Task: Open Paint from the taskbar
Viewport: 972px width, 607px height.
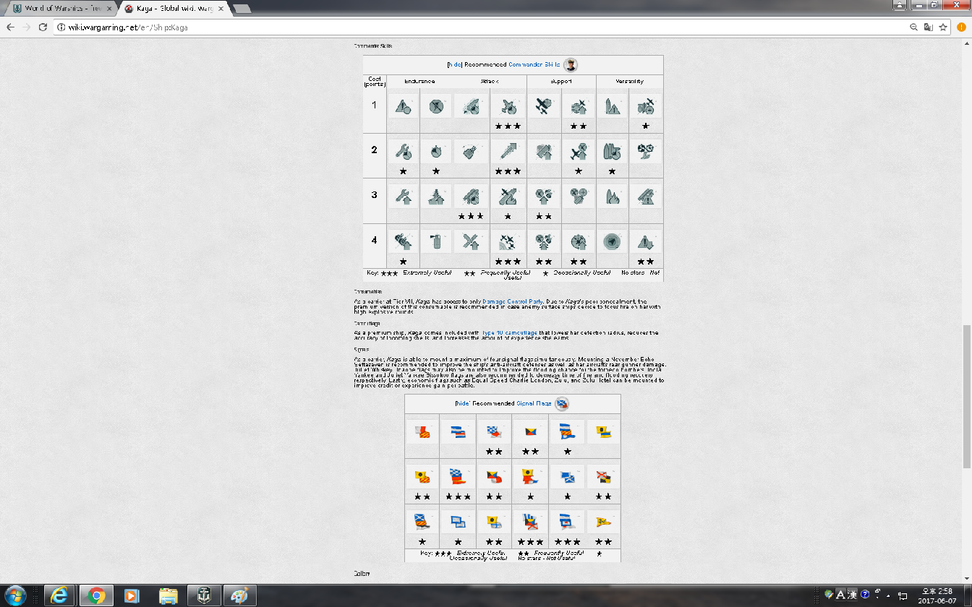Action: click(x=240, y=595)
